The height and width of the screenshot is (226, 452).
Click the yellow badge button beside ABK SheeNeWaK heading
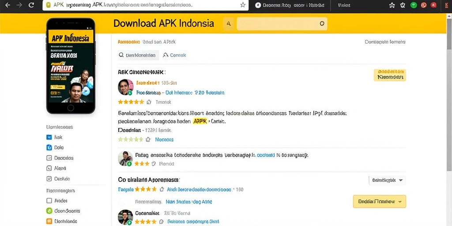point(390,75)
